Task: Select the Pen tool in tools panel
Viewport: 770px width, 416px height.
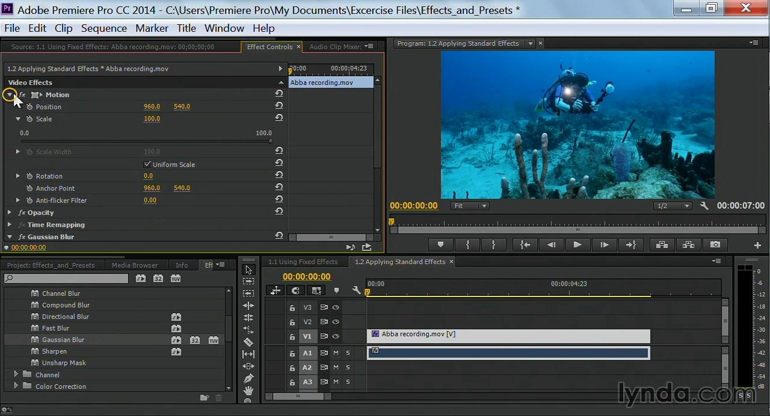Action: point(249,378)
